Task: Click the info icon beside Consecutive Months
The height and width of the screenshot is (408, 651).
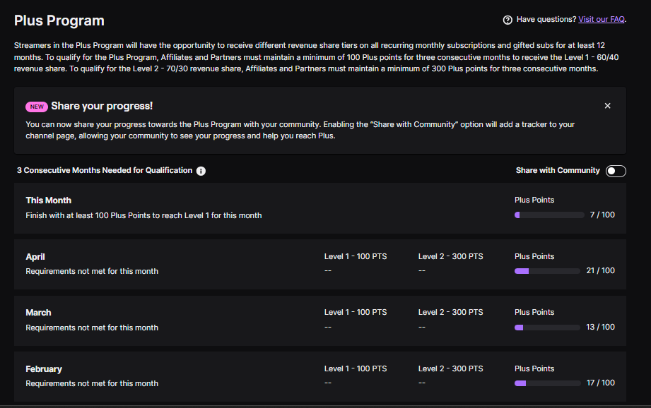Action: coord(201,171)
